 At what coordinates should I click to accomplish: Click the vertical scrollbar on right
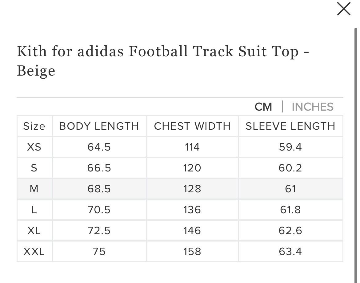coord(356,155)
